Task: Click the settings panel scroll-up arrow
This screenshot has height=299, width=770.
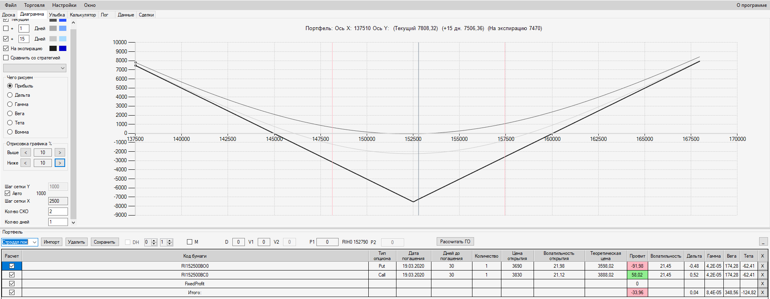Action: point(73,23)
